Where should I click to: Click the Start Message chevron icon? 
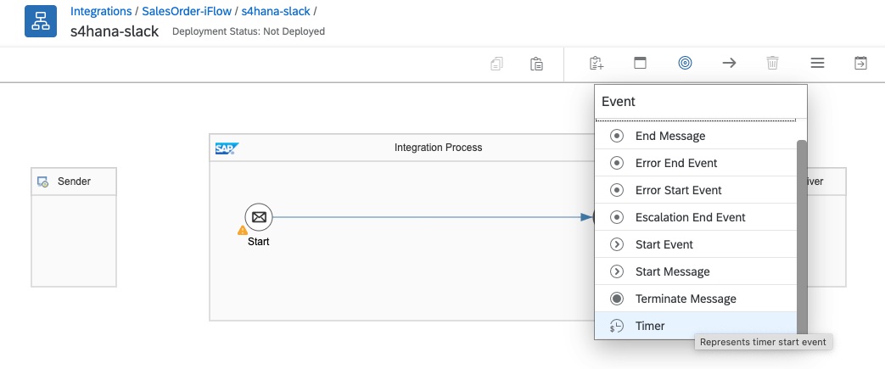coord(617,271)
